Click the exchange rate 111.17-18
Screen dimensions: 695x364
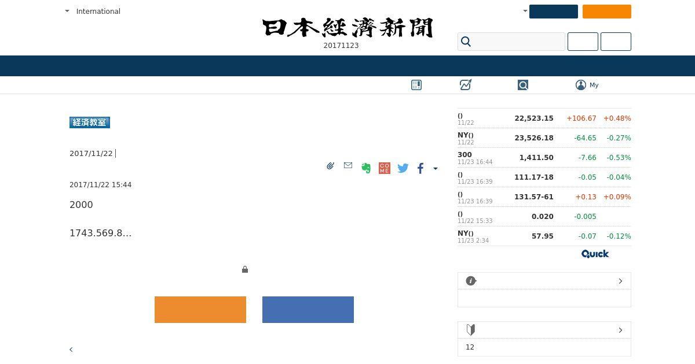[x=534, y=177]
